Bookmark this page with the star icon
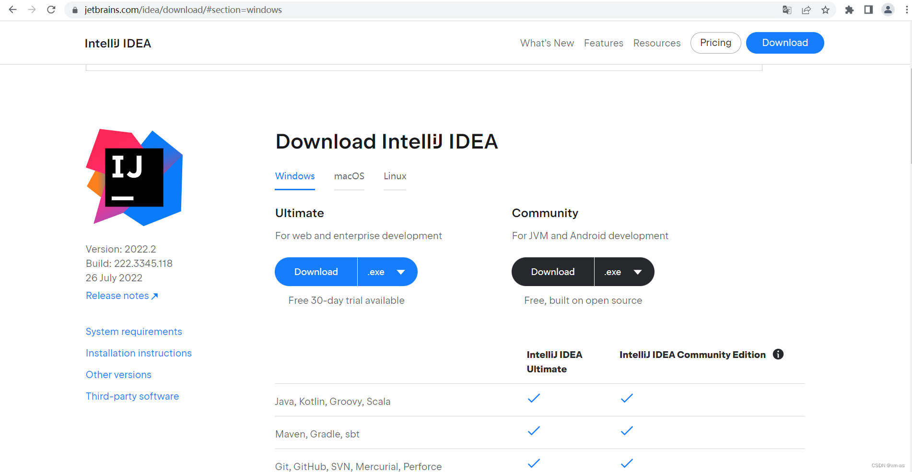The image size is (912, 472). (x=825, y=10)
